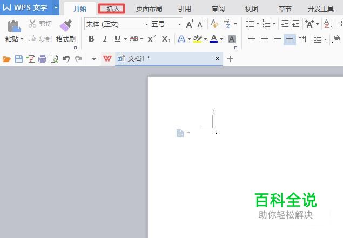
Task: Toggle superscript X² formatting
Action: tap(151, 39)
